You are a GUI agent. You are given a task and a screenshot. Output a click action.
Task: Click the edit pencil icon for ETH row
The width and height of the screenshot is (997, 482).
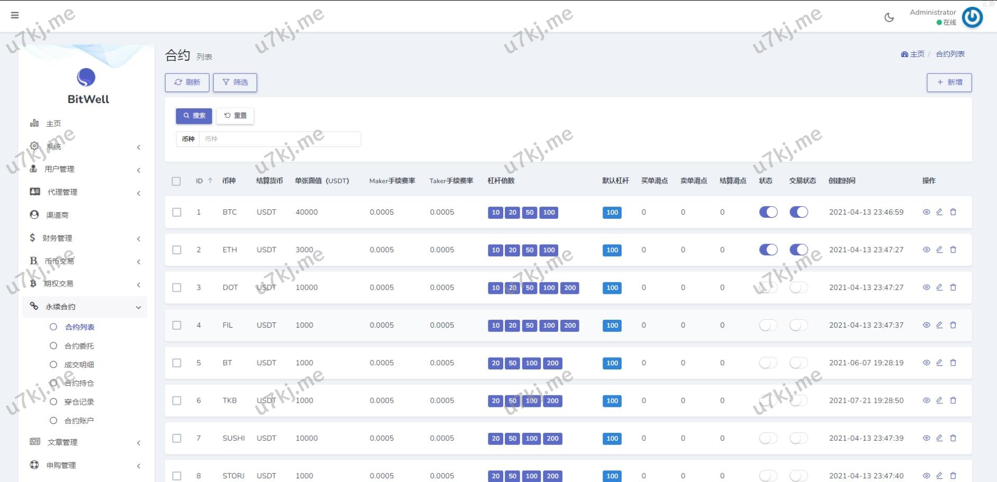pos(939,249)
